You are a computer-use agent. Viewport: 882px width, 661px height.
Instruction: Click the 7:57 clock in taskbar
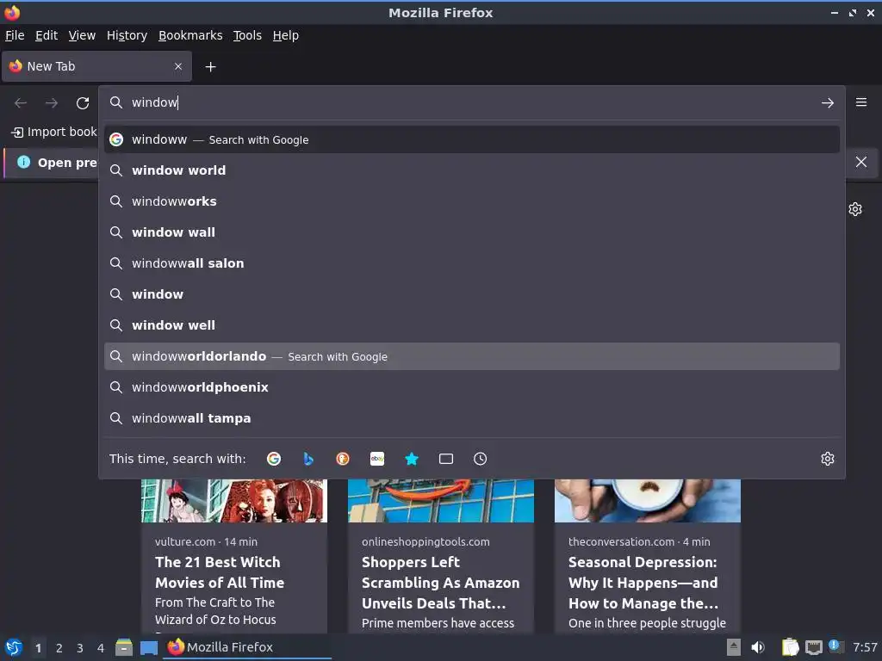[865, 647]
